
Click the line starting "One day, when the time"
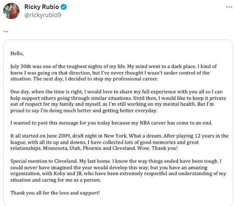[117, 92]
